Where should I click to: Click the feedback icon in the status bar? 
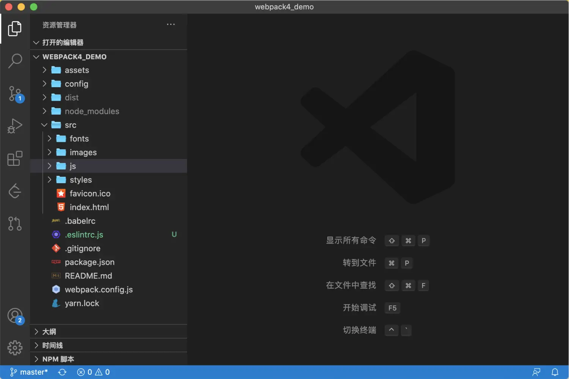click(536, 372)
